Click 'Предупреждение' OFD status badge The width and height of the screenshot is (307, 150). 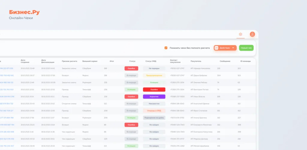pos(154,75)
